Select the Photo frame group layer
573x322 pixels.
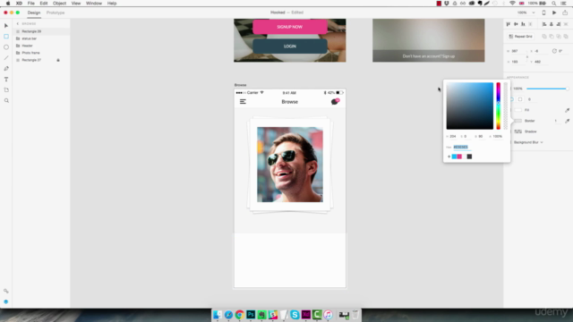[41, 53]
